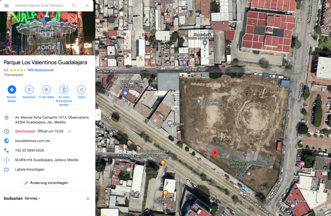The image size is (331, 216).
Task: Click the search input field
Action: 40,6
